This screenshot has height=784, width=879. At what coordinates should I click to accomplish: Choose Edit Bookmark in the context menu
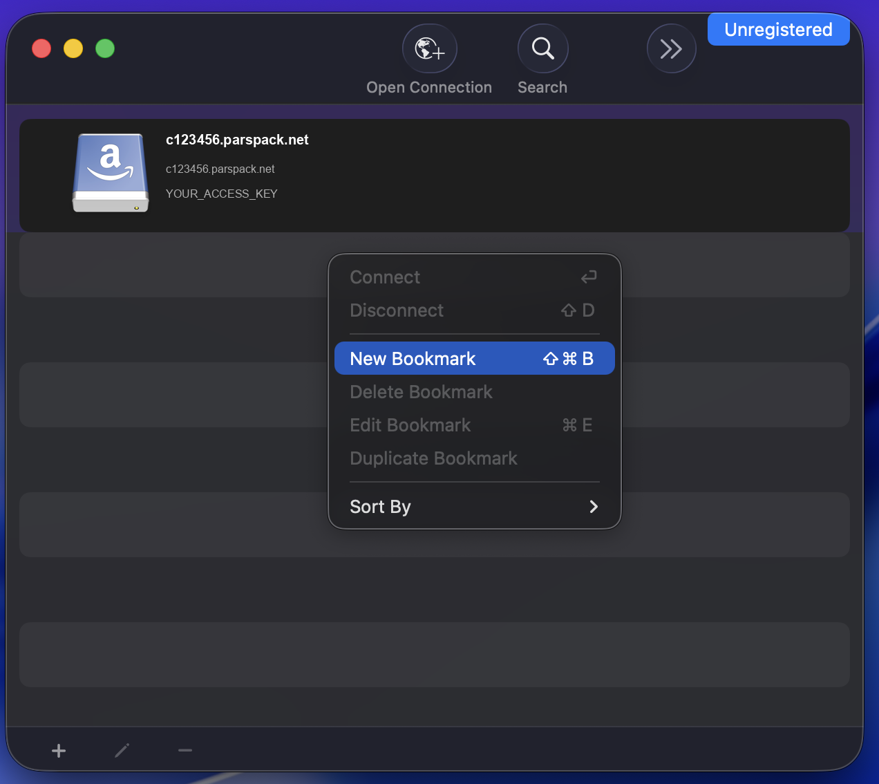click(474, 425)
